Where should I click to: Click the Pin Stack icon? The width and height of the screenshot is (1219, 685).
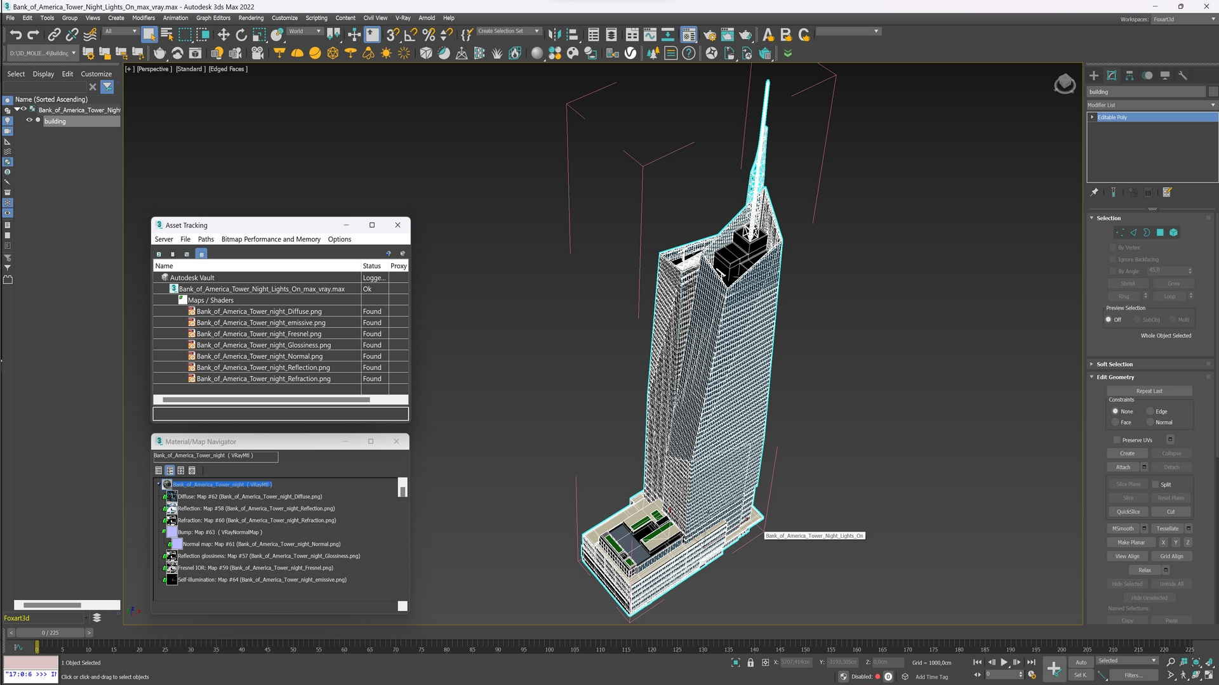pyautogui.click(x=1094, y=192)
